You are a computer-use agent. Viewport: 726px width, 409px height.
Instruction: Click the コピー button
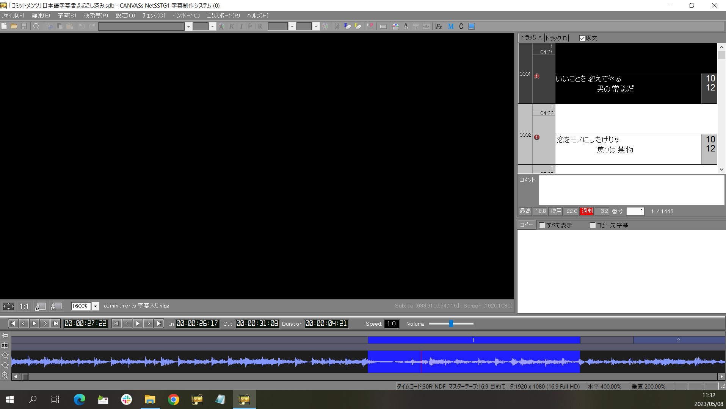point(526,225)
